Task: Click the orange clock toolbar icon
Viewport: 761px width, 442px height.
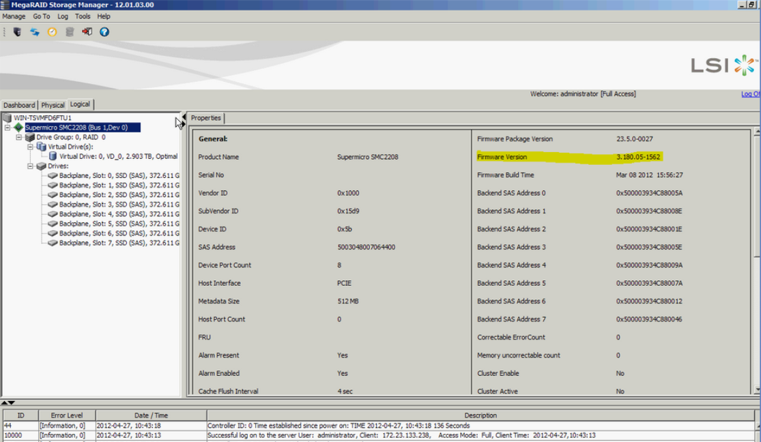Action: pos(52,31)
